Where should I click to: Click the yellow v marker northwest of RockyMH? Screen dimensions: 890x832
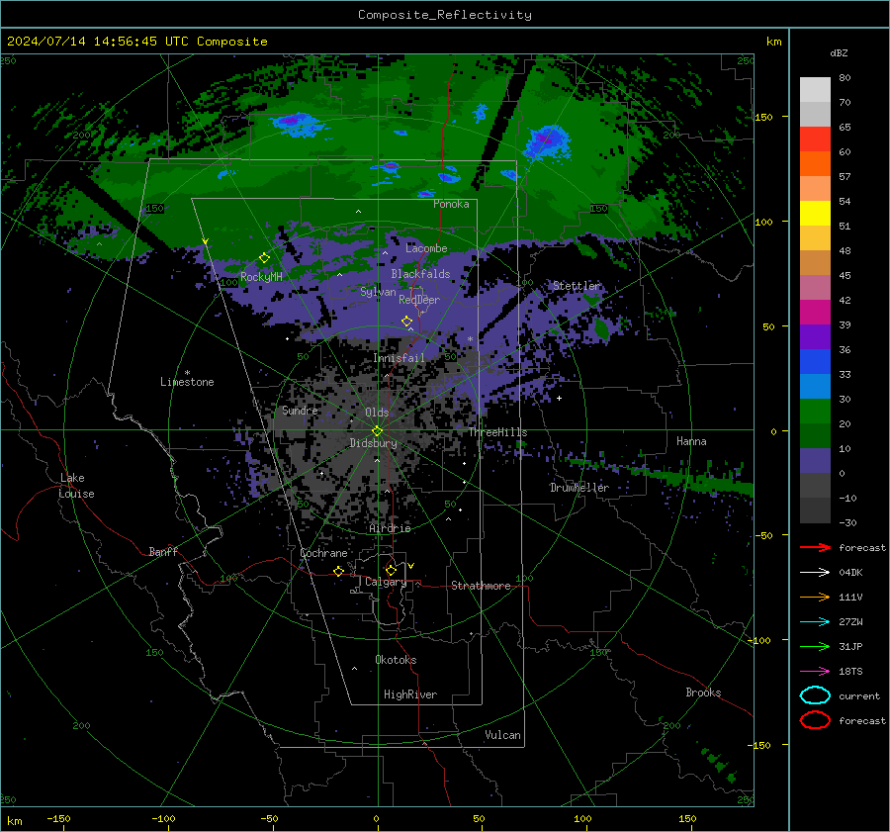[x=205, y=242]
